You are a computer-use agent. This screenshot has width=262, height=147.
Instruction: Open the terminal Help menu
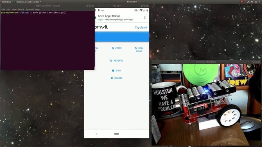click(37, 9)
